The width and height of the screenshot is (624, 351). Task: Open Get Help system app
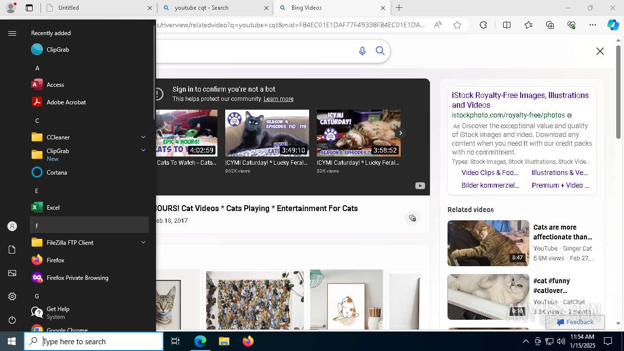point(89,312)
